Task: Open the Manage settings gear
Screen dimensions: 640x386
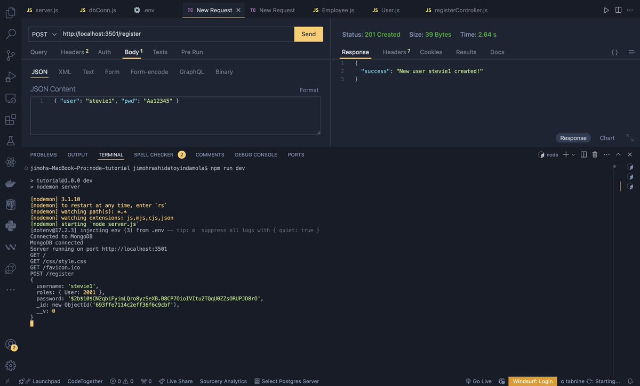Action: pyautogui.click(x=11, y=366)
